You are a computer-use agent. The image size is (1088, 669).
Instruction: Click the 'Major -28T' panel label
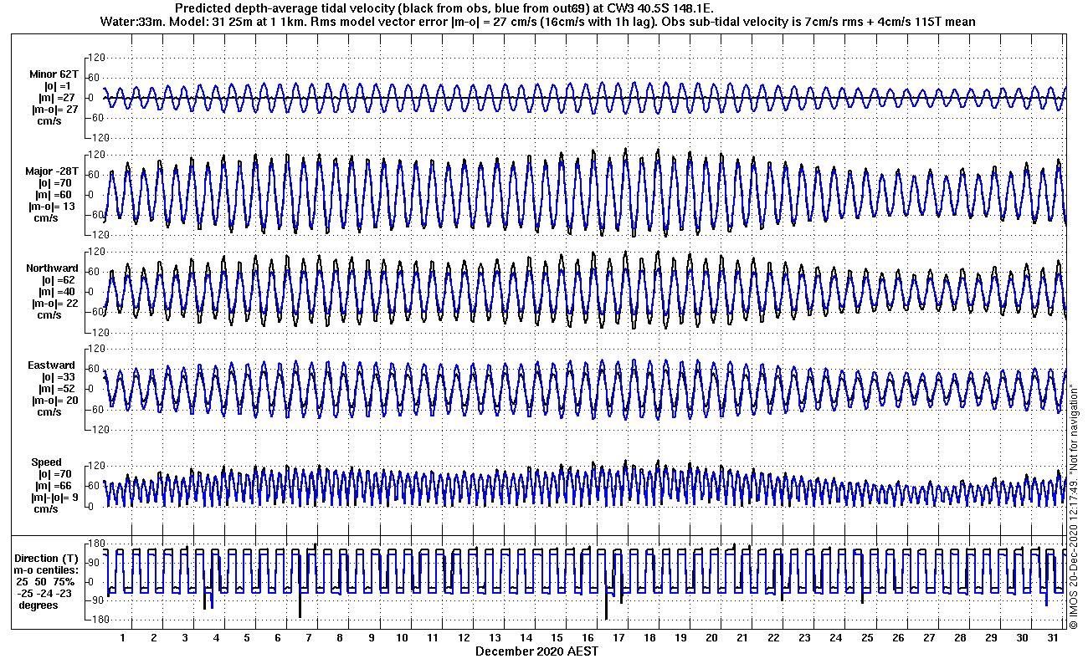coord(51,171)
